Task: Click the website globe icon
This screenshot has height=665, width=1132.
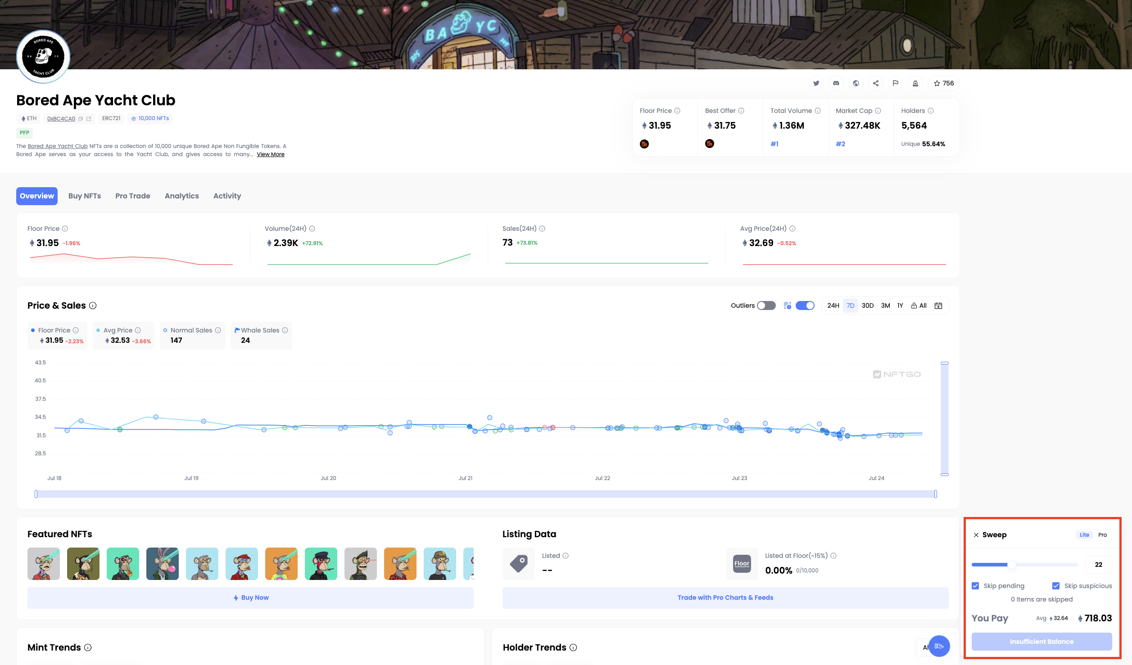Action: (856, 83)
